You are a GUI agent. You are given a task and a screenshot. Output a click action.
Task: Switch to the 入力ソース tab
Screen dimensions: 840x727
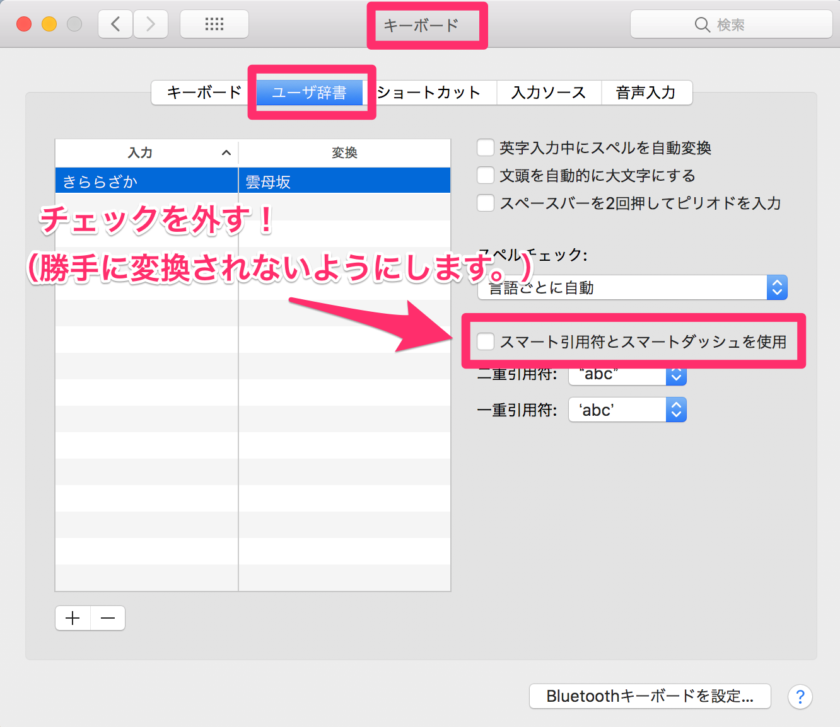pyautogui.click(x=549, y=93)
